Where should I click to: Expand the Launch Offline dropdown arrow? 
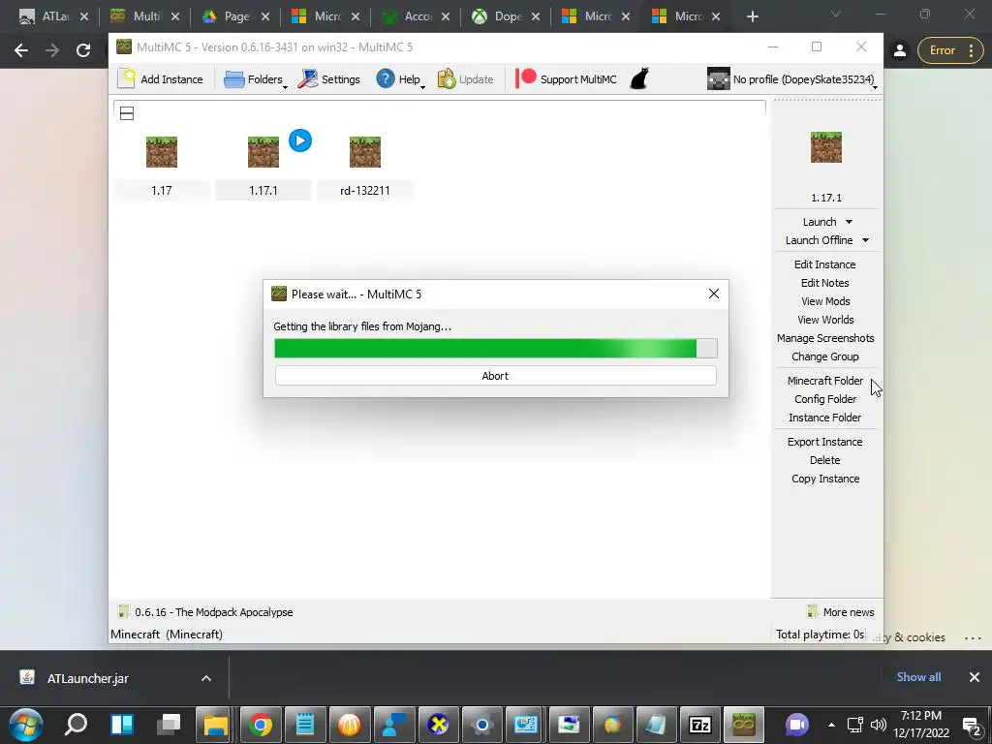865,240
